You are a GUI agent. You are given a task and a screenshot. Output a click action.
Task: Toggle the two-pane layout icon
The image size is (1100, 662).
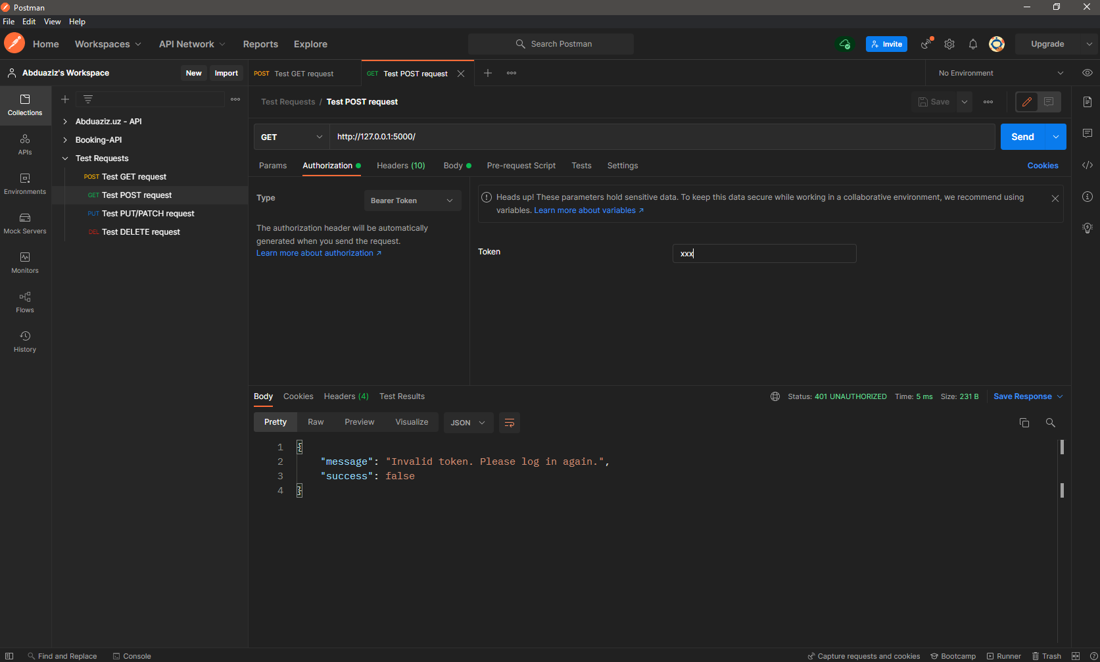tap(1076, 656)
